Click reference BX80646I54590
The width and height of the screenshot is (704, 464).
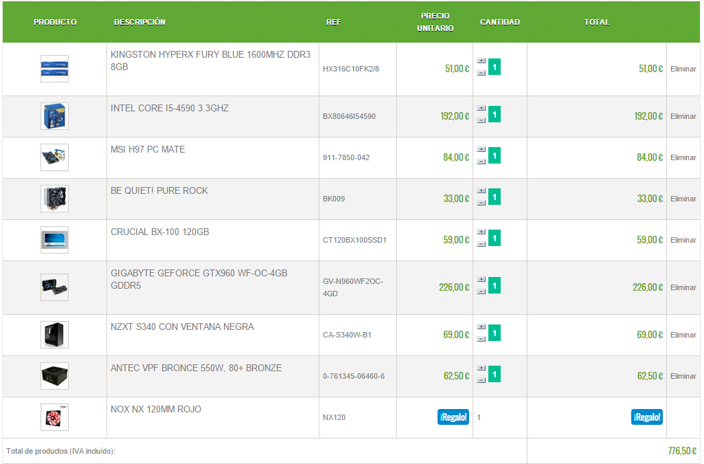349,116
